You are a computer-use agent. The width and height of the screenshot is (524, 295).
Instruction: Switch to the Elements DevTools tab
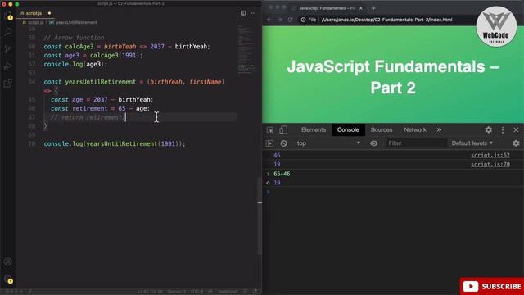point(314,129)
